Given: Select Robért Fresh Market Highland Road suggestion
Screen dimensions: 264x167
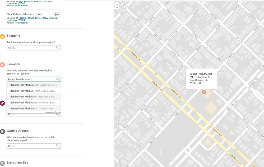Looking at the screenshot, I should click(34, 103).
